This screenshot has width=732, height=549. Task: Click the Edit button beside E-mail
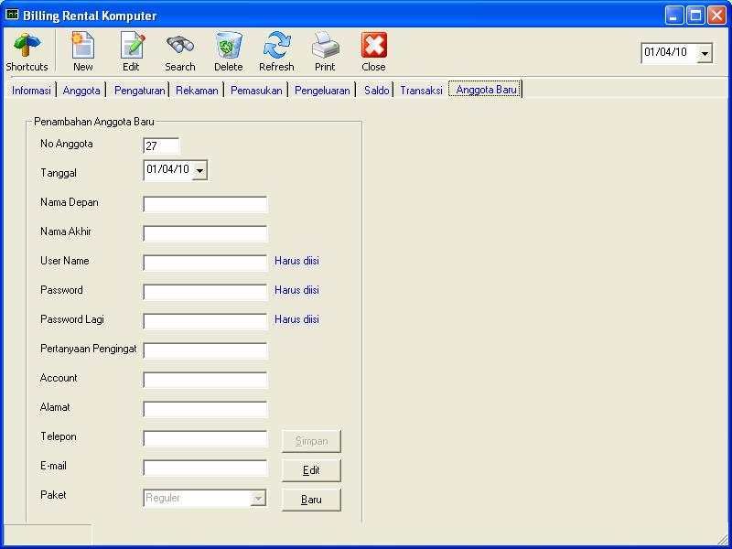[x=311, y=470]
